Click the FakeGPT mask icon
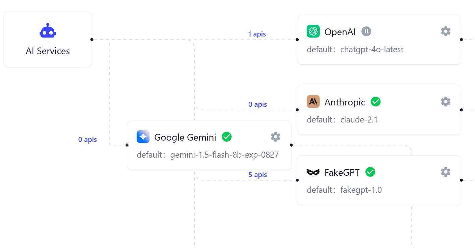Screen dimensions: 475x248 (x=313, y=172)
